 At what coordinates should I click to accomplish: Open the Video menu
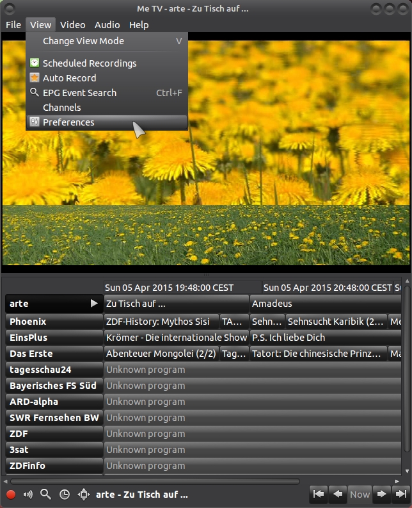[72, 25]
